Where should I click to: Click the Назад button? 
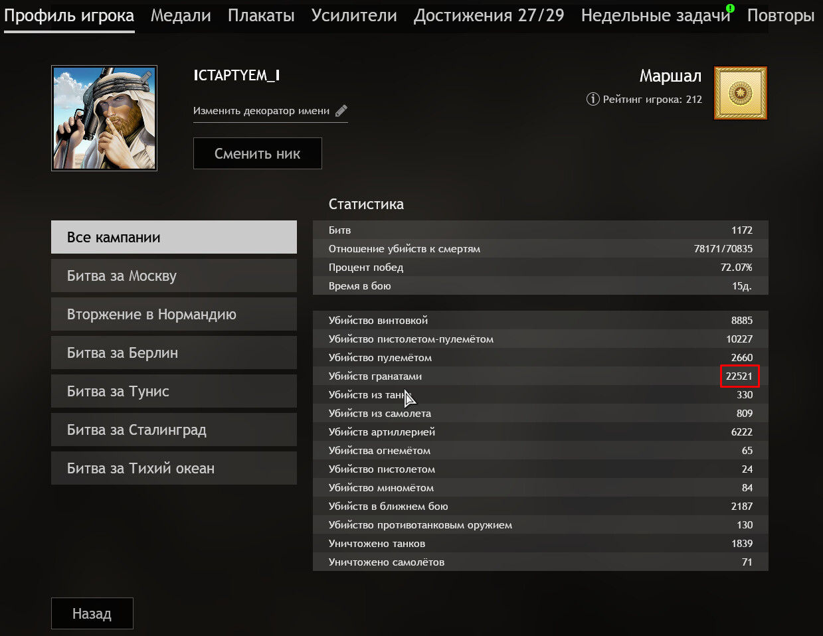click(92, 613)
